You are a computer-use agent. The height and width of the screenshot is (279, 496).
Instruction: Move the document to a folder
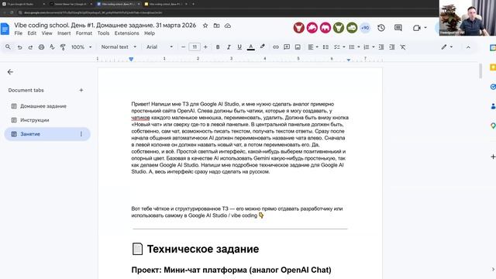coord(216,26)
